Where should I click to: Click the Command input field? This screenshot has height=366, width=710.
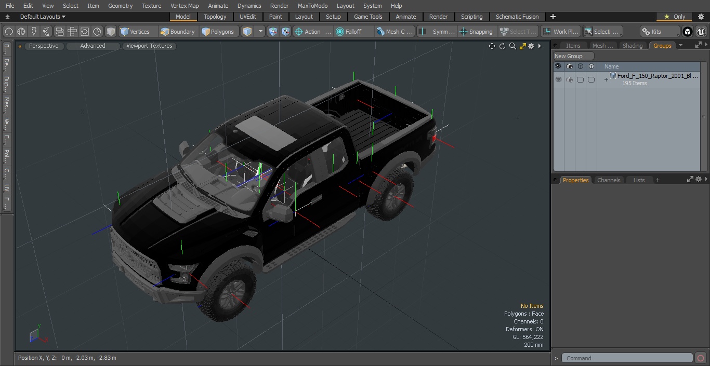pyautogui.click(x=627, y=358)
